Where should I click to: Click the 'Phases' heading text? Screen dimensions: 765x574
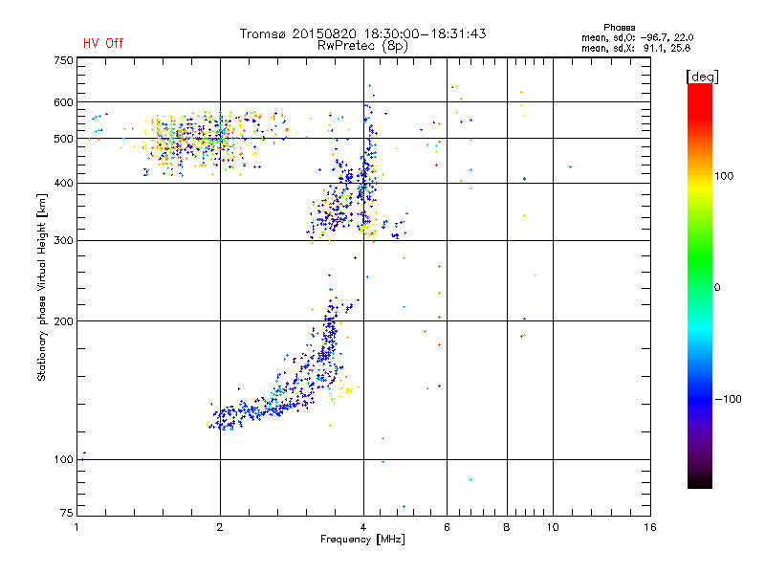pyautogui.click(x=619, y=28)
